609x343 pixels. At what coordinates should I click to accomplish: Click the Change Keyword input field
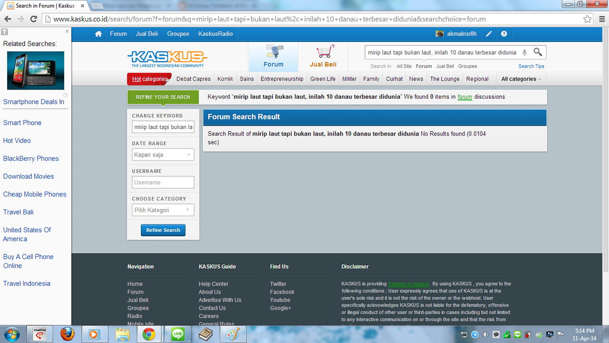[x=163, y=127]
